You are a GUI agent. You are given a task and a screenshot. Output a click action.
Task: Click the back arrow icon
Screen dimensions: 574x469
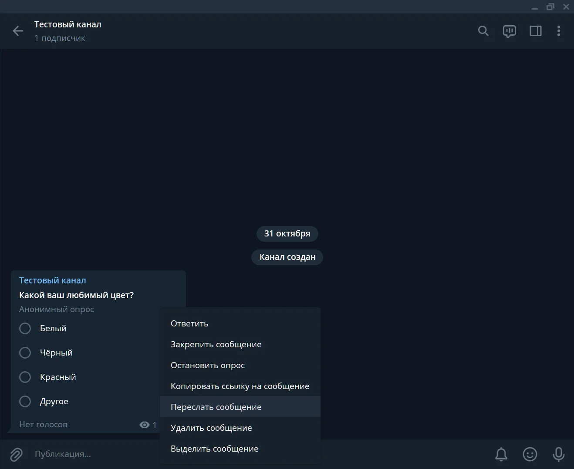click(x=18, y=31)
